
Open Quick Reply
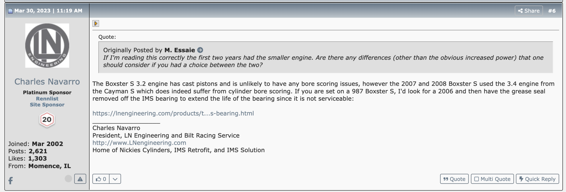[537, 179]
